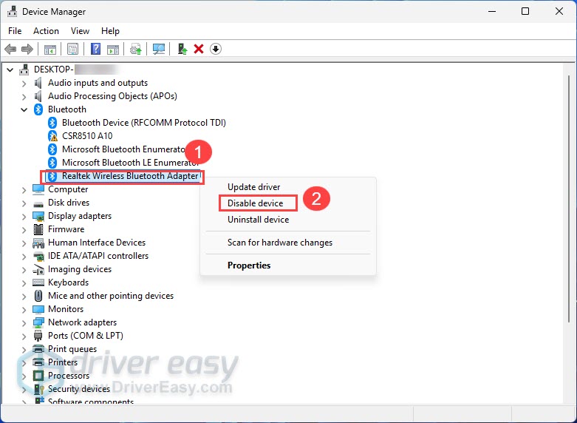The height and width of the screenshot is (423, 577).
Task: Select the Ports (COM & LPT) label
Action: click(86, 336)
